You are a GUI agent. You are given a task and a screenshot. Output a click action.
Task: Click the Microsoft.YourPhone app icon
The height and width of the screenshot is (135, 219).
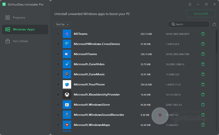[x=67, y=84]
